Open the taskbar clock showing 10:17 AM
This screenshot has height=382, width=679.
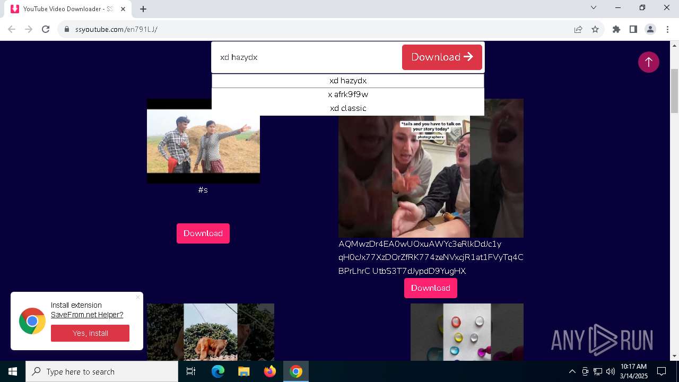[x=634, y=371]
